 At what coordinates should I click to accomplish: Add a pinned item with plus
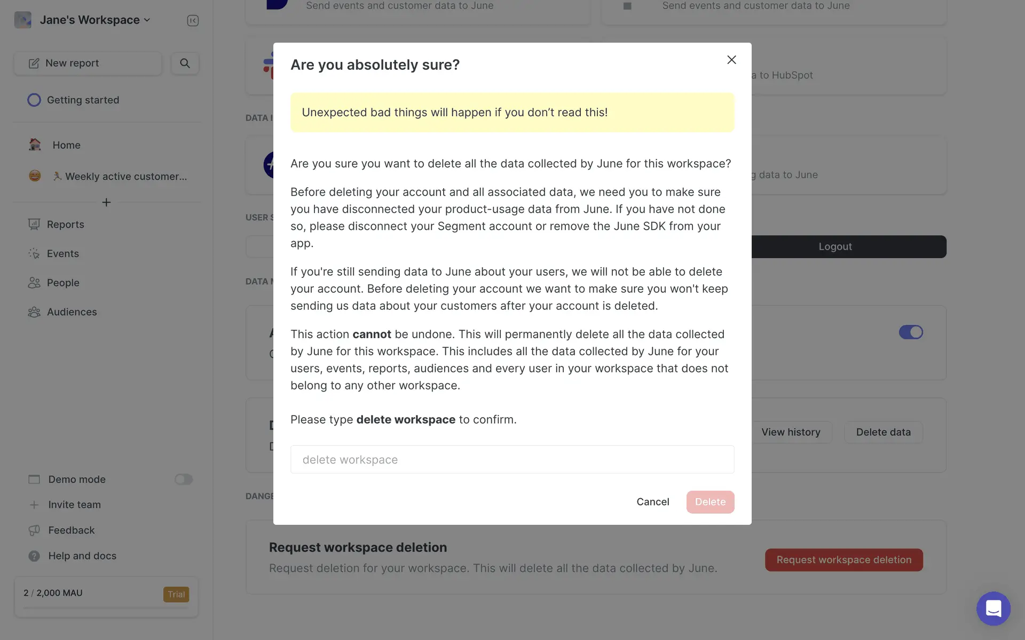coord(106,203)
